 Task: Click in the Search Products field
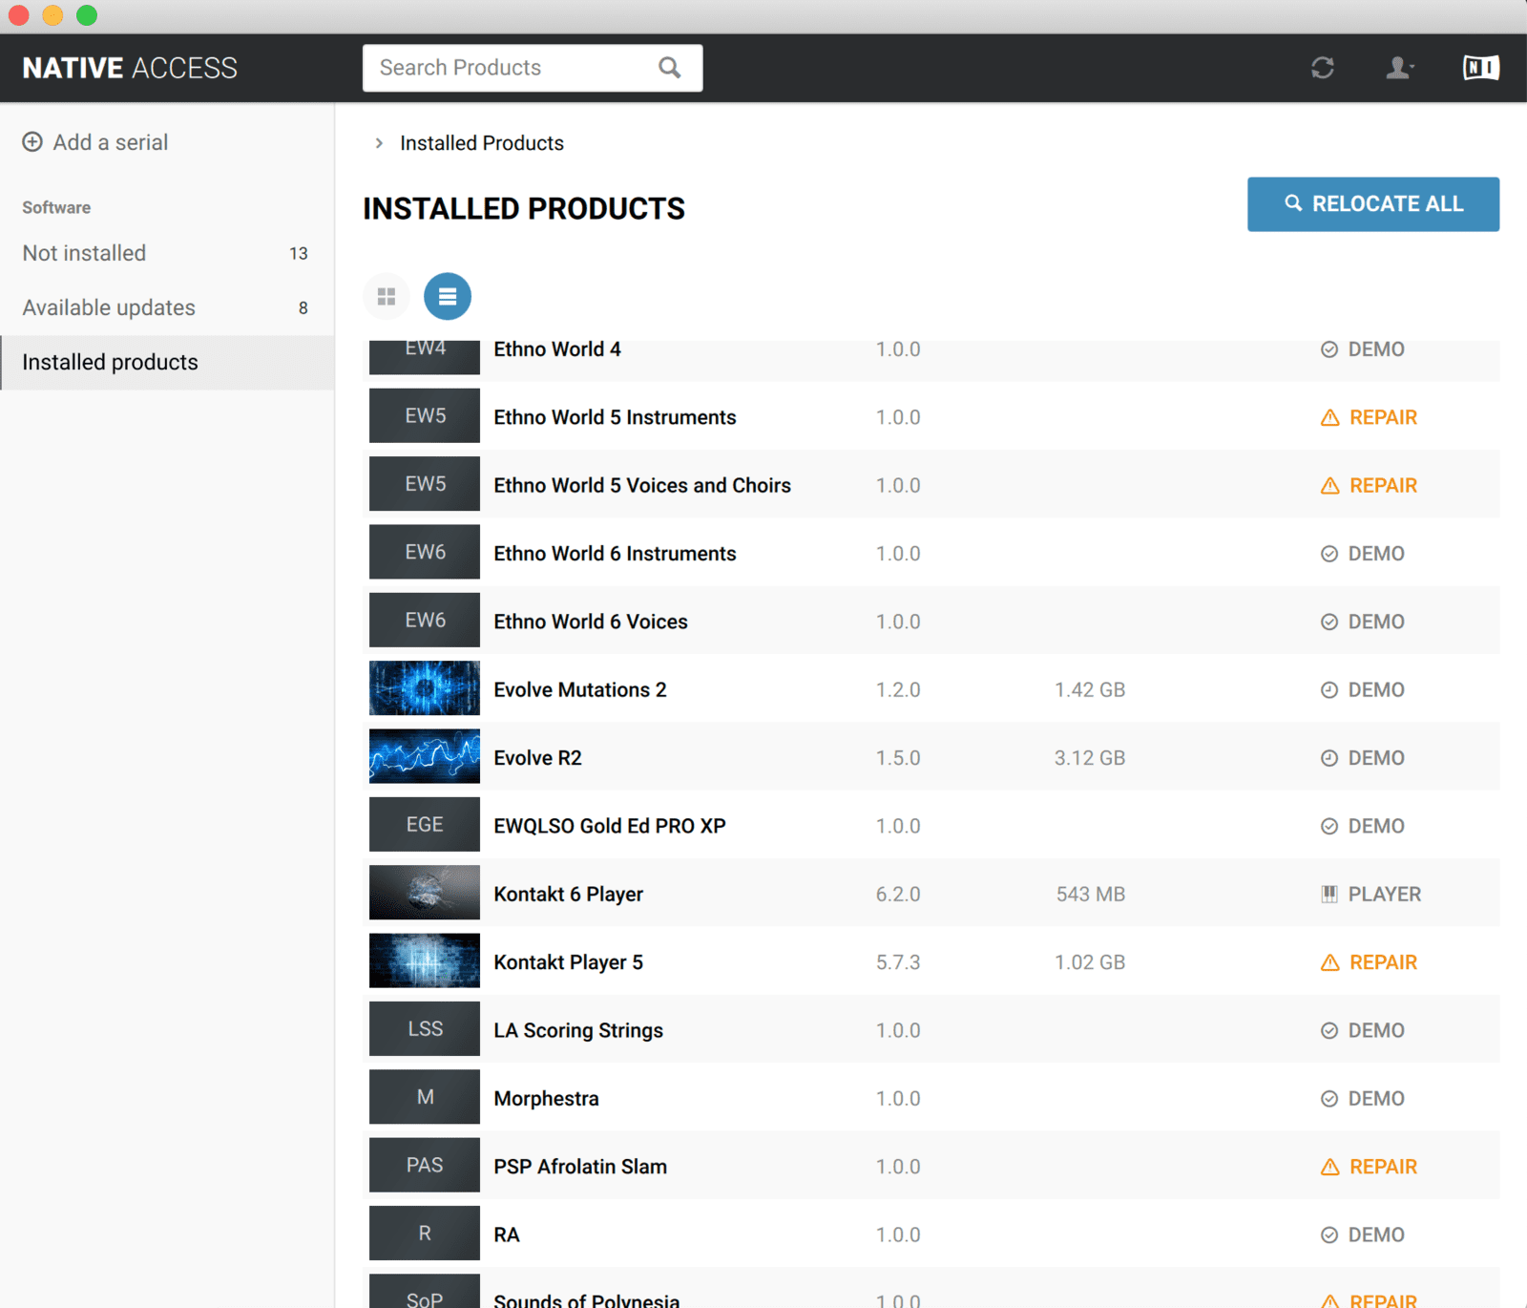tap(533, 68)
